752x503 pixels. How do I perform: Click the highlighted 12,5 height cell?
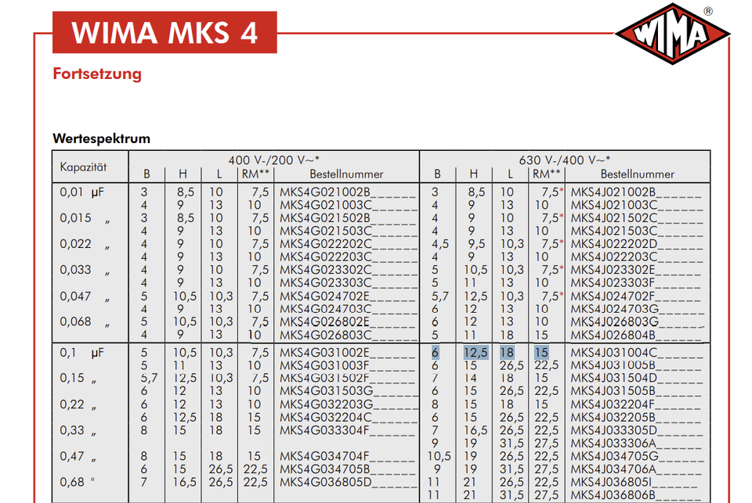[x=475, y=353]
